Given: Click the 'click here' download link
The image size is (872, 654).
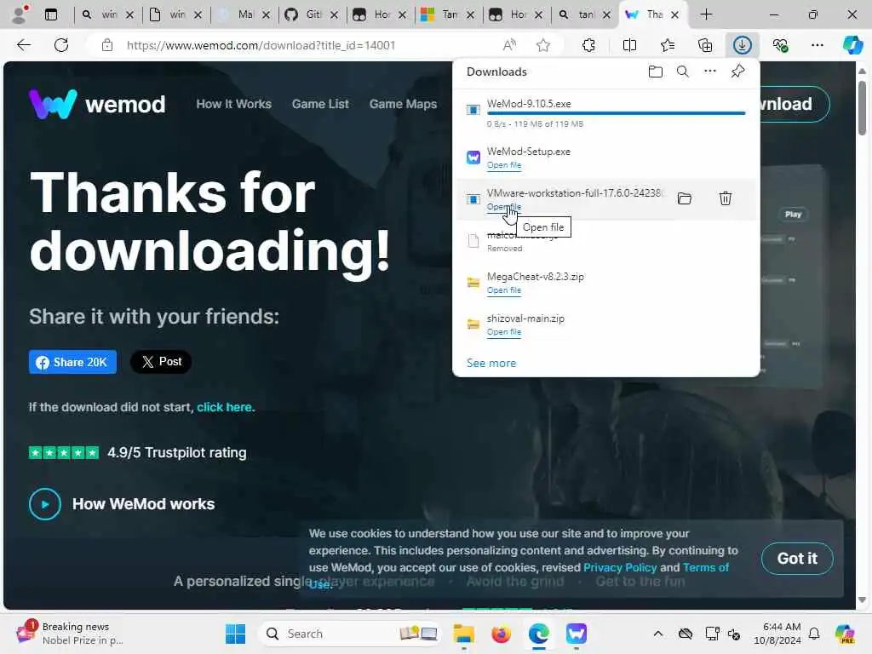Looking at the screenshot, I should click(x=224, y=407).
